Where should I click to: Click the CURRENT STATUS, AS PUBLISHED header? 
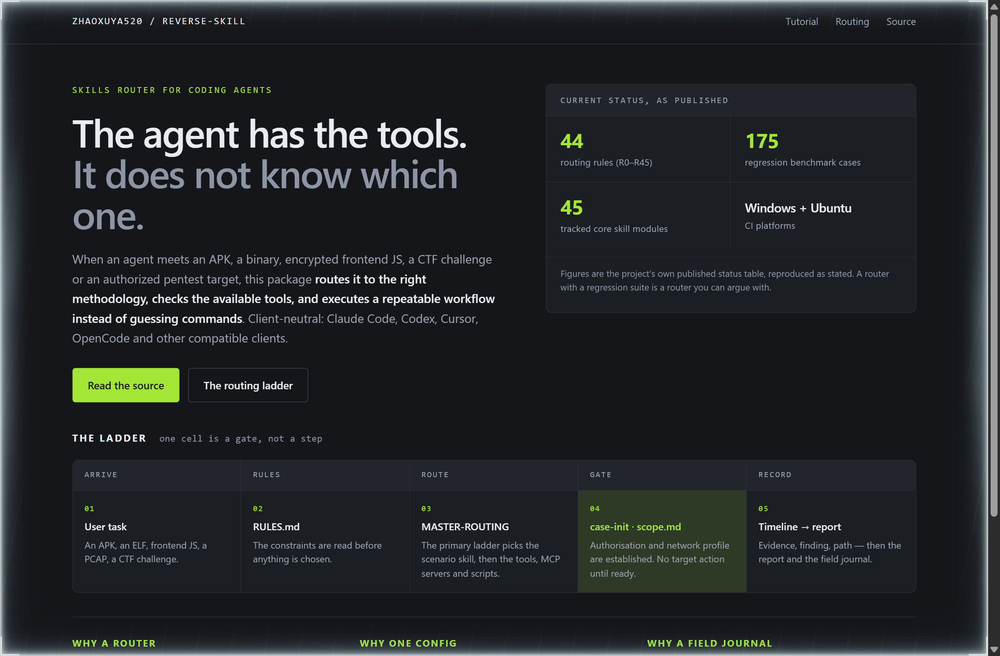click(644, 100)
